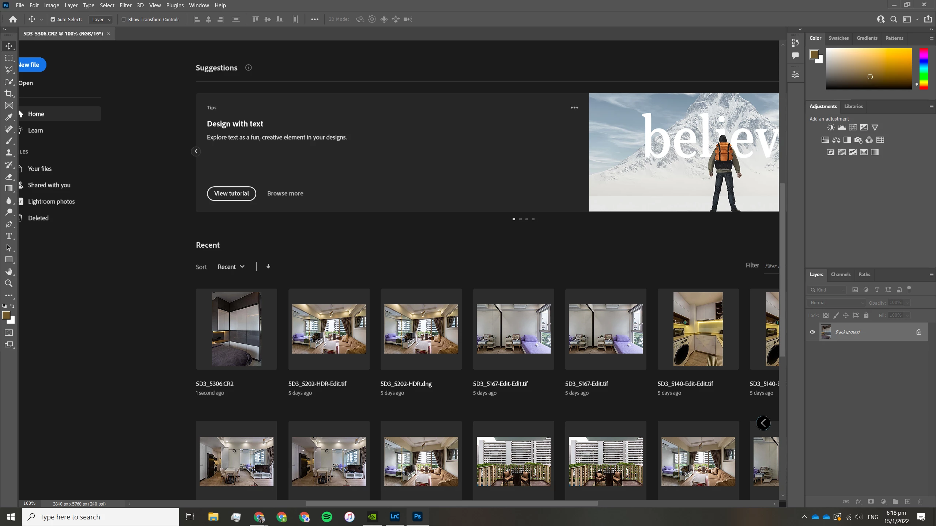
Task: Open the Filter menu
Action: click(x=125, y=5)
